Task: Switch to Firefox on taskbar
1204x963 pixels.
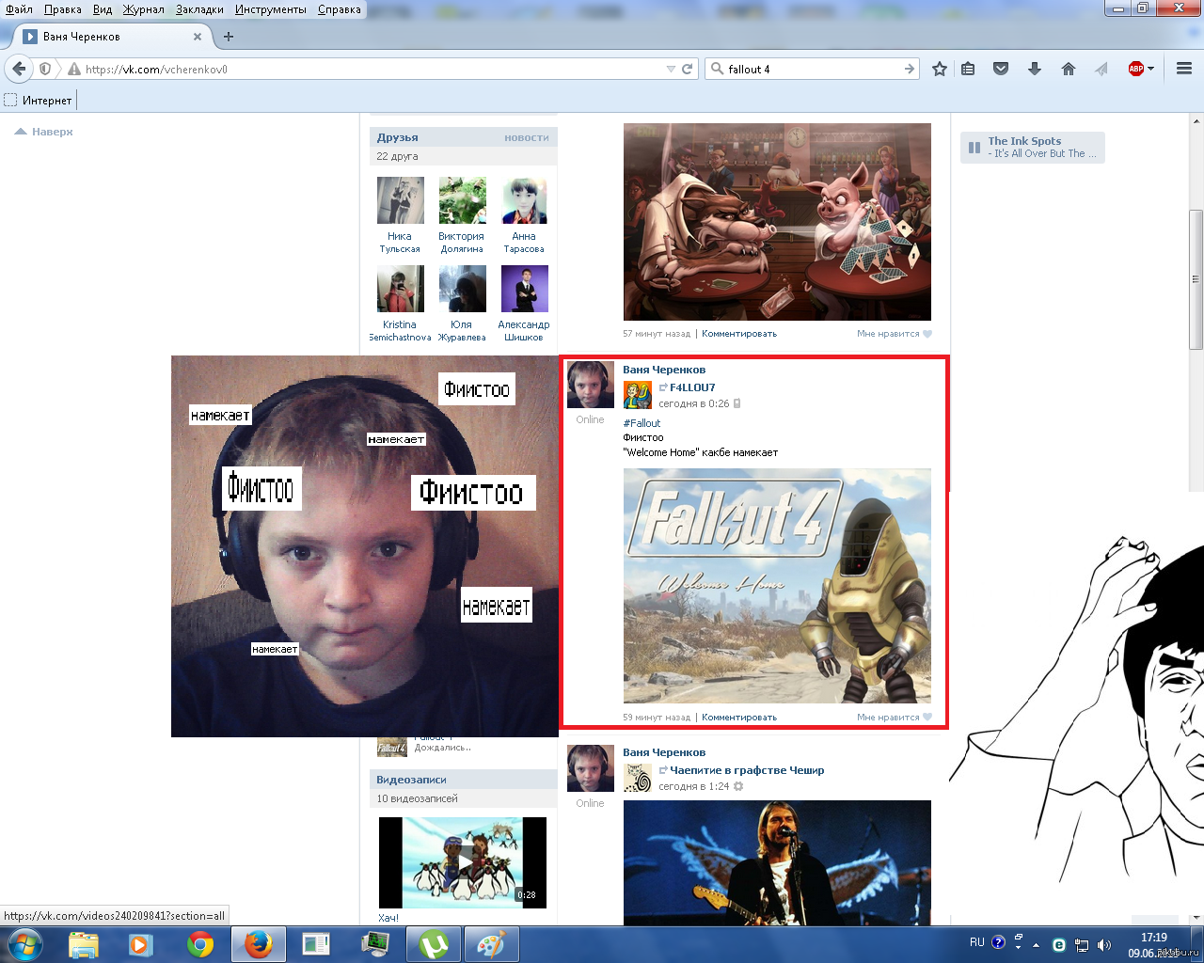Action: [x=258, y=944]
